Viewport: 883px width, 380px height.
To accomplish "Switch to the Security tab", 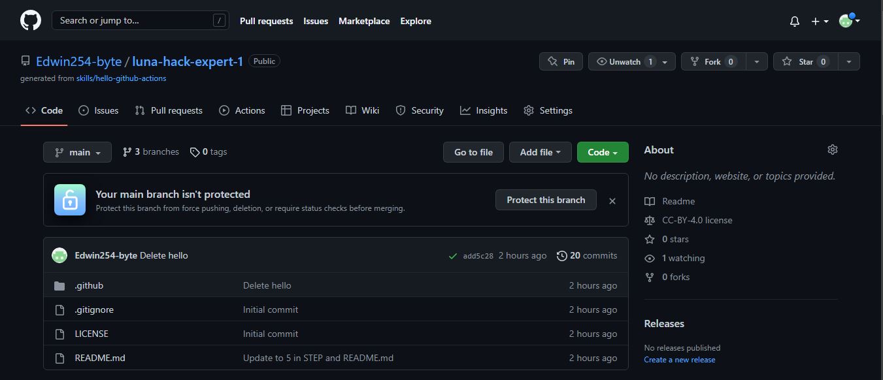I will 420,110.
